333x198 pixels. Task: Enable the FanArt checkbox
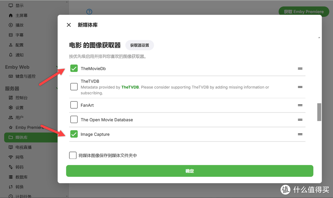pos(74,105)
